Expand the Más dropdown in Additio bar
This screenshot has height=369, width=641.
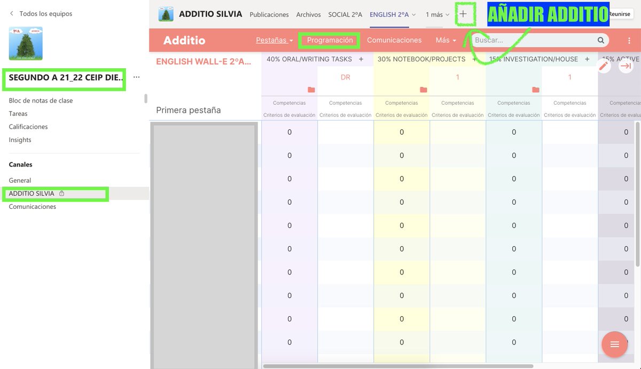tap(446, 40)
